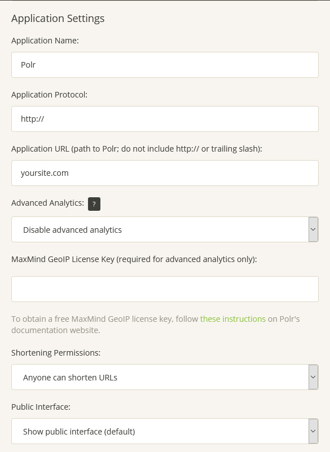The width and height of the screenshot is (330, 452).
Task: Click the Application Protocol field showing 'http://'
Action: 165,119
